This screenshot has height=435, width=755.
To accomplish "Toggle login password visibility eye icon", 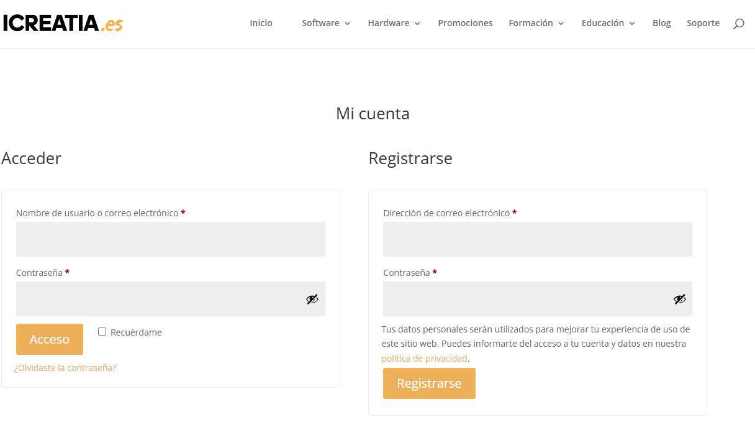I will pyautogui.click(x=312, y=299).
